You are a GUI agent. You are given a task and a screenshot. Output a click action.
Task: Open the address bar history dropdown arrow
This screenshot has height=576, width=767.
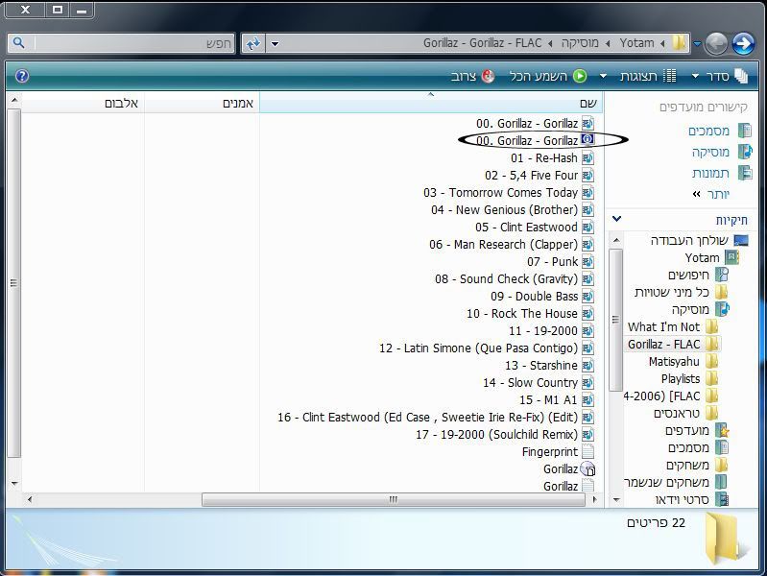point(276,43)
